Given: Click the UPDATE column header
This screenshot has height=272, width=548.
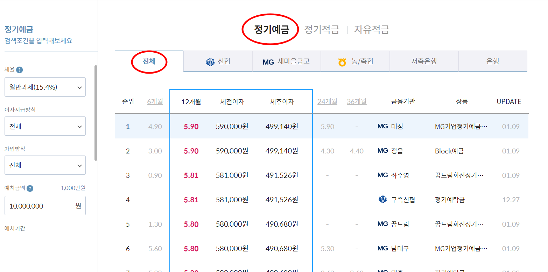Looking at the screenshot, I should (509, 102).
